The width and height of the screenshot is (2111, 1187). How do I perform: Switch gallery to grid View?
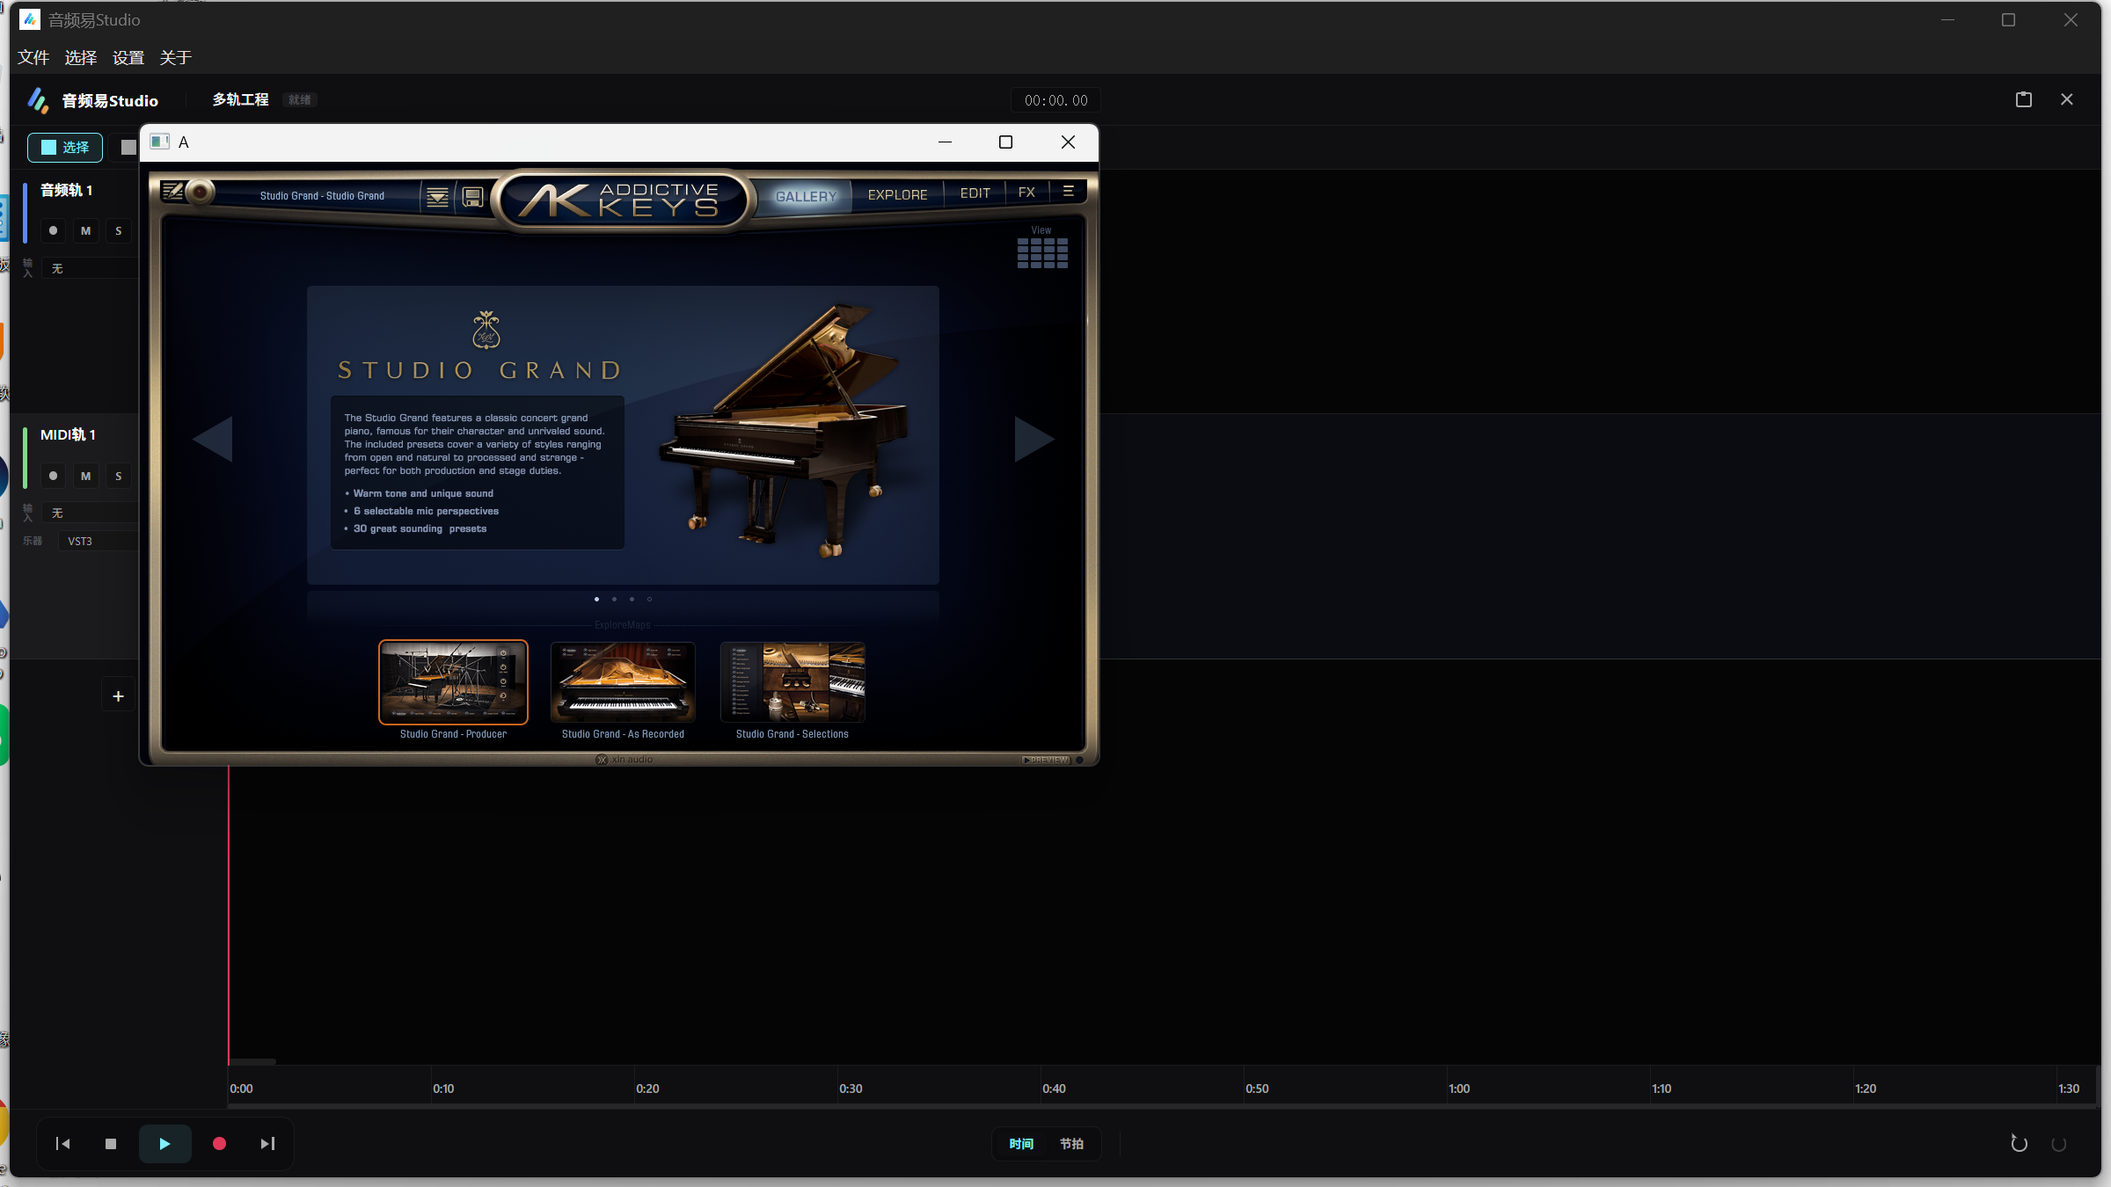tap(1042, 252)
